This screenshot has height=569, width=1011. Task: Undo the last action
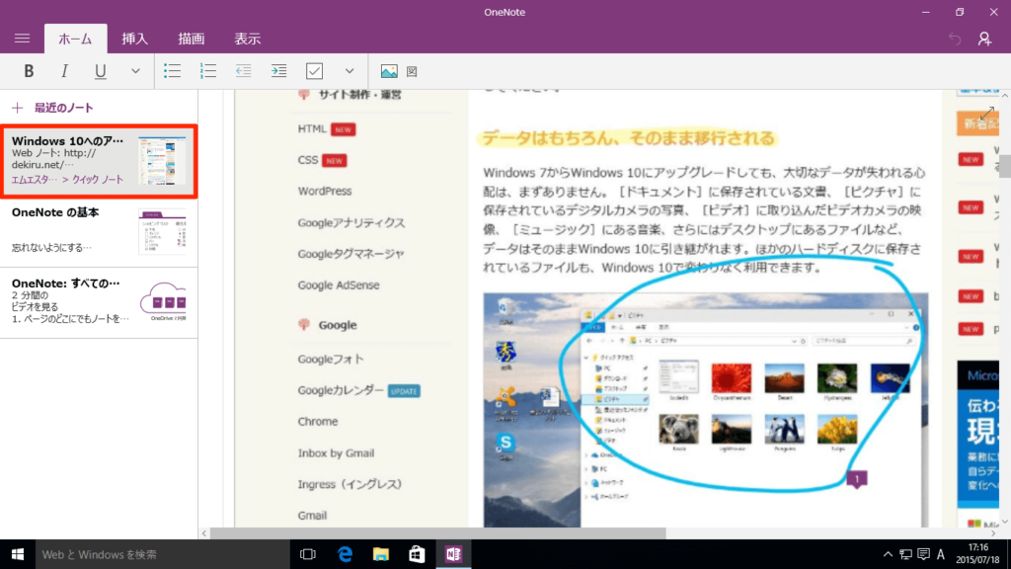point(955,40)
